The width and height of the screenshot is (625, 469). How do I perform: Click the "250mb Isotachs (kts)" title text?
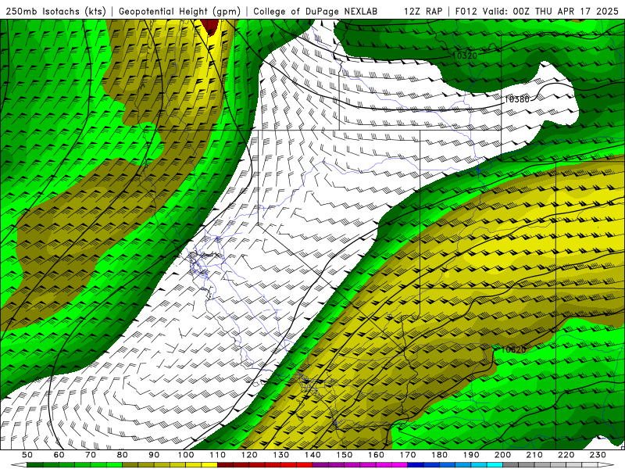[55, 11]
